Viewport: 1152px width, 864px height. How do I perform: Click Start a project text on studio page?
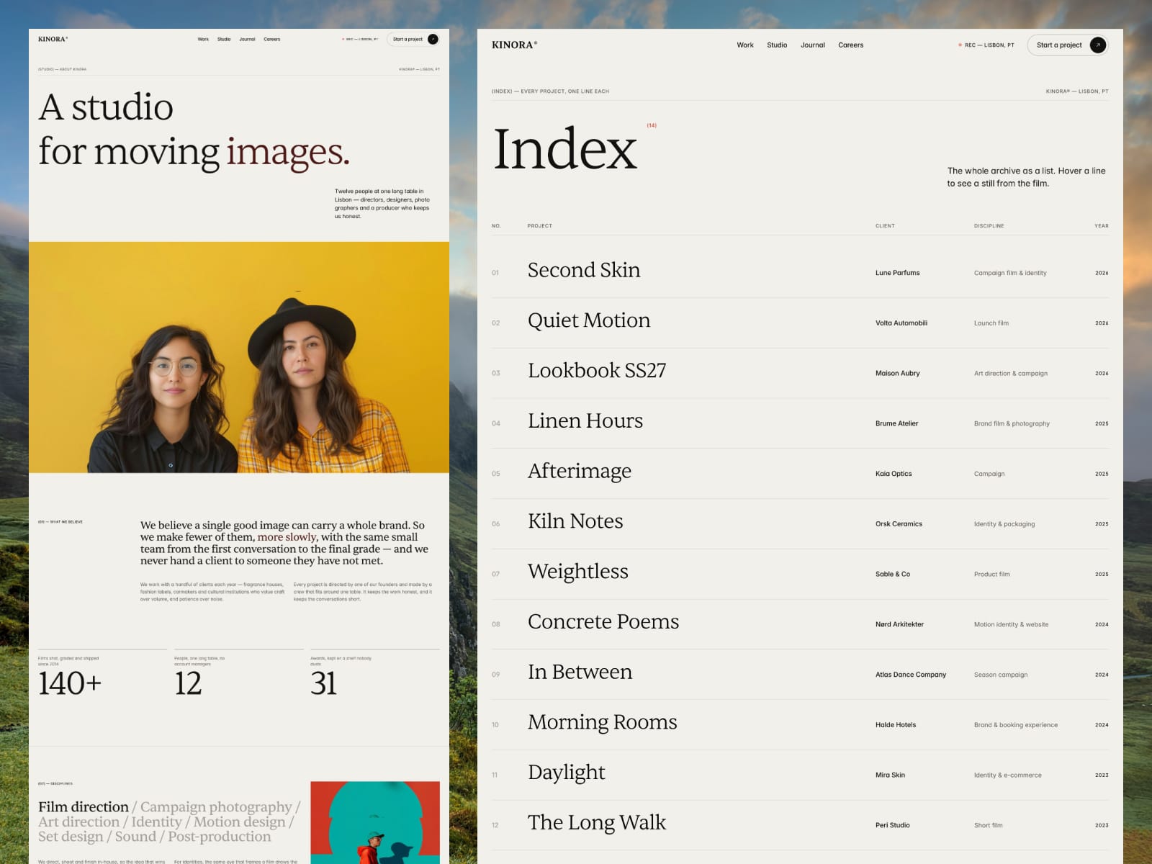coord(408,39)
